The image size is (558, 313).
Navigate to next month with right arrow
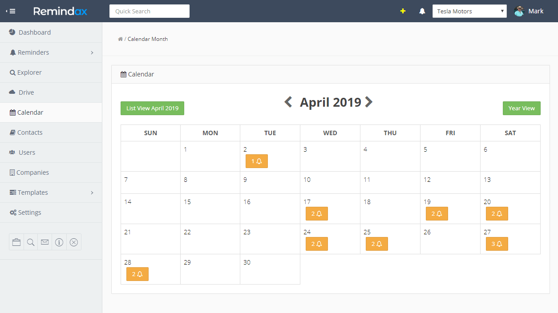tap(368, 102)
